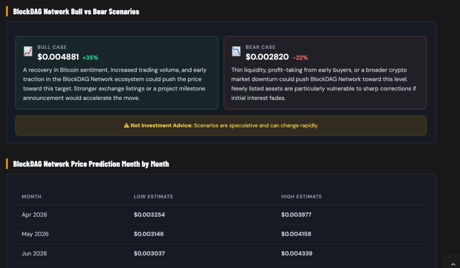This screenshot has height=268, width=460.
Task: Click the bear case description paragraph
Action: (x=323, y=84)
